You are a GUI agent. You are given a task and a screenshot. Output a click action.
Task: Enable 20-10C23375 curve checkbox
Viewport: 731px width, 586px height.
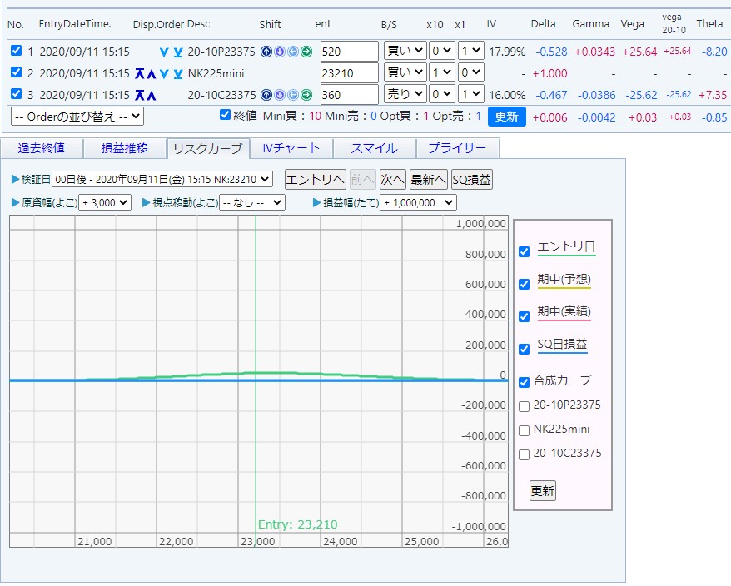pyautogui.click(x=524, y=454)
